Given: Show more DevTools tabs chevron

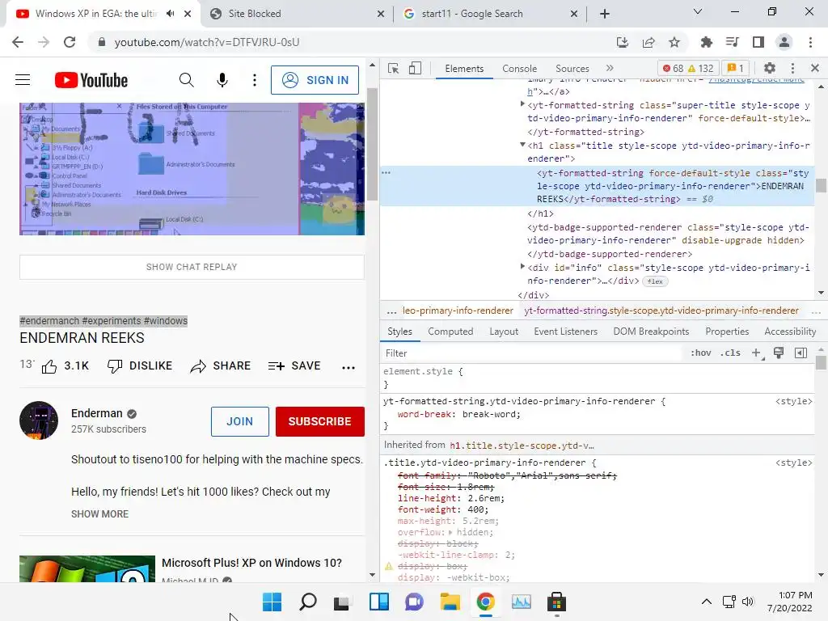Looking at the screenshot, I should 610,68.
